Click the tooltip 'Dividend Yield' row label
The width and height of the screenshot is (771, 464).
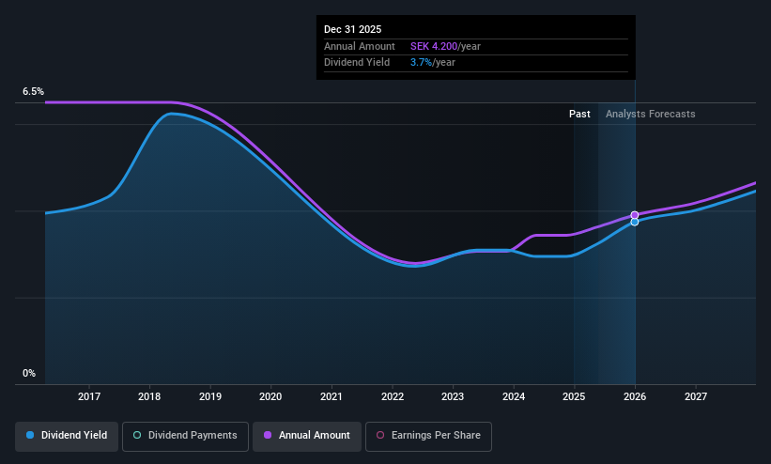357,63
